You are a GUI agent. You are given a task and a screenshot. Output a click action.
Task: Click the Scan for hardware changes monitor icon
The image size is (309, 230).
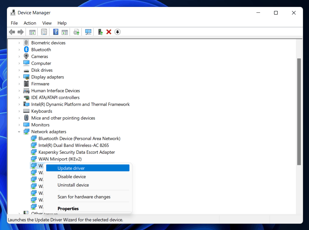(x=88, y=32)
